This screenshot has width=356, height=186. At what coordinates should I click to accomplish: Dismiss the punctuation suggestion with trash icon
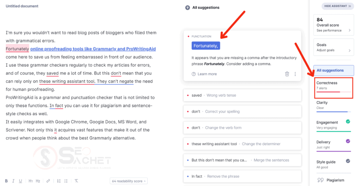[x=287, y=74]
